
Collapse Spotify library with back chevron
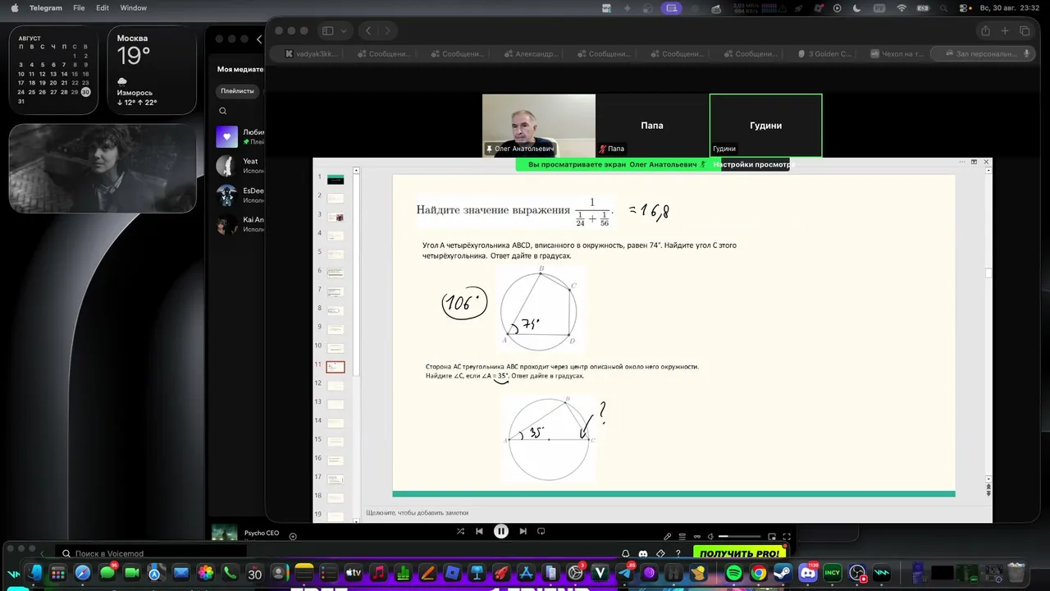(259, 39)
